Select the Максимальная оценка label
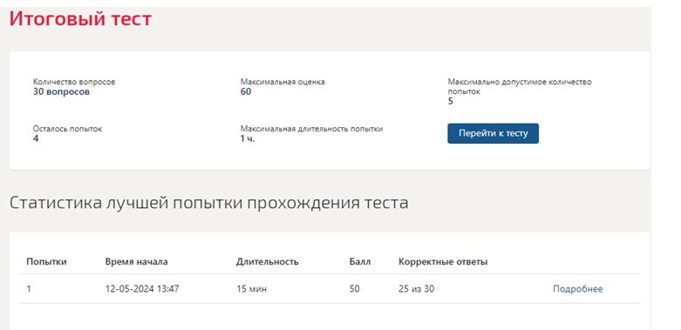Viewport: 681px width, 330px height. tap(283, 82)
